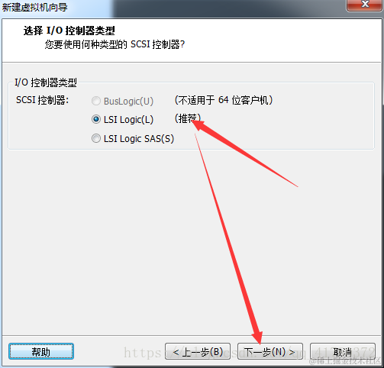This screenshot has width=384, height=368.
Task: Choose the greyed-out BusLogic(U) radio button
Action: coord(96,101)
